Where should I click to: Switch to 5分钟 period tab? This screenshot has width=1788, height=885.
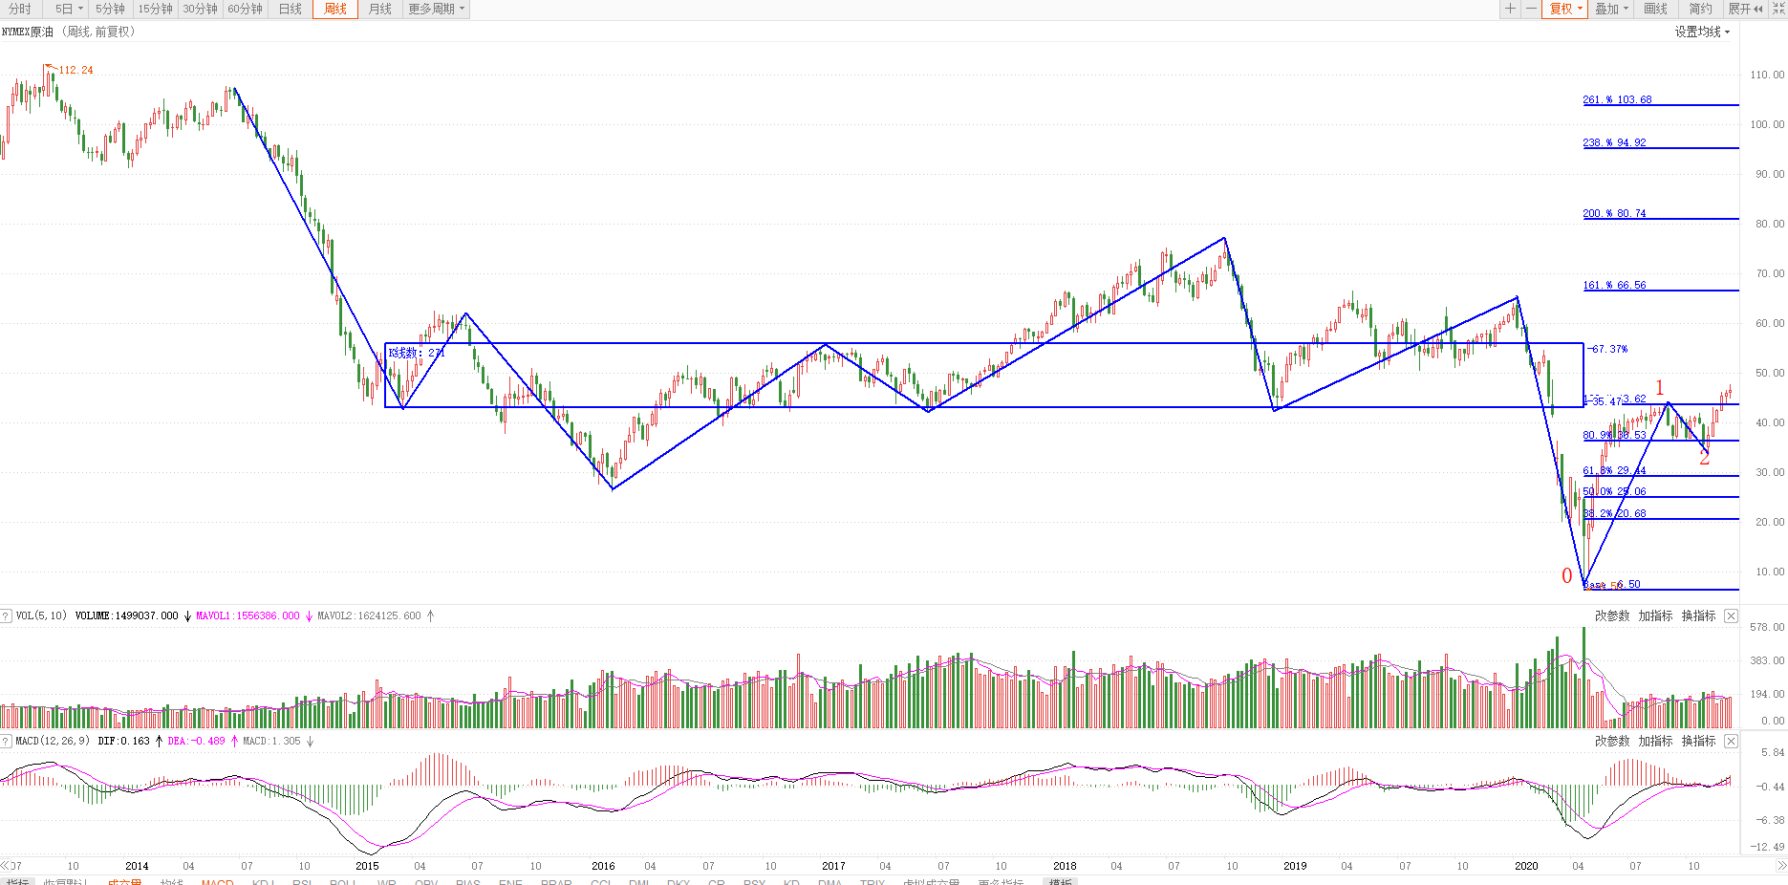pos(110,9)
